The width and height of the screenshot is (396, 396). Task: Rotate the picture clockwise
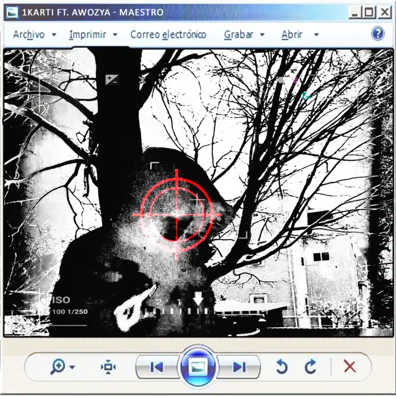tap(310, 367)
